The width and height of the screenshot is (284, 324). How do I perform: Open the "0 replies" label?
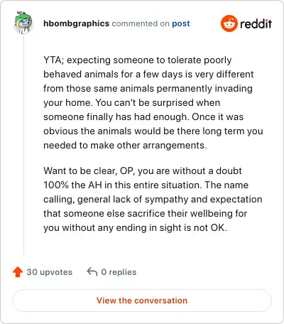point(119,272)
